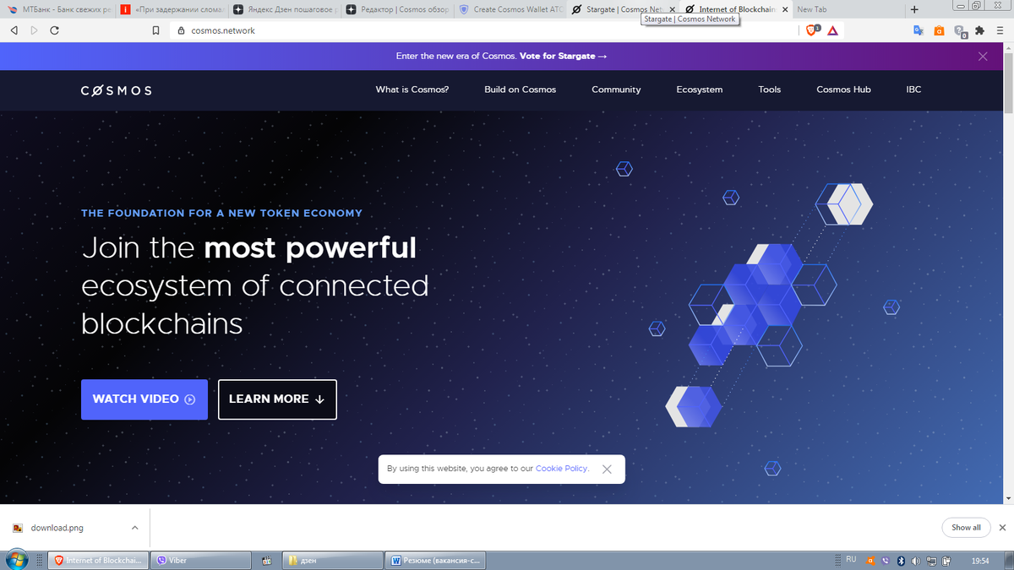
Task: Switch to the Create Cosmos Wallet tab
Action: coord(511,9)
